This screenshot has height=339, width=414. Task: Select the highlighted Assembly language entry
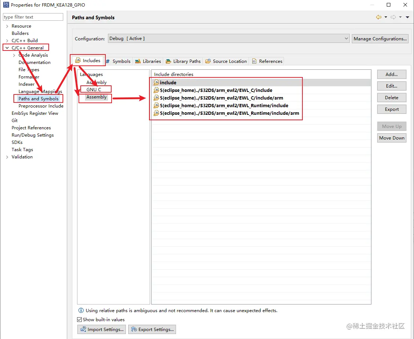96,97
